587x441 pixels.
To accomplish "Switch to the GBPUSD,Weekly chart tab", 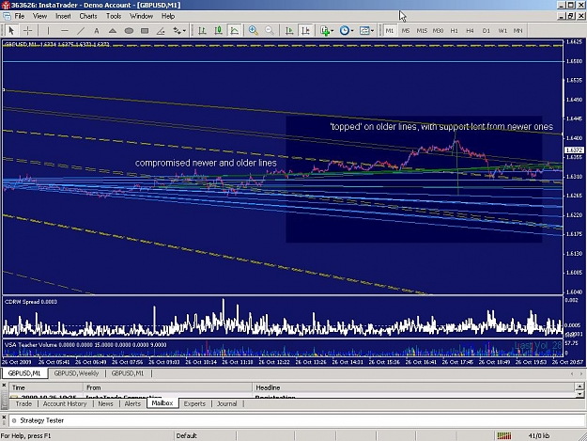I will [x=76, y=373].
